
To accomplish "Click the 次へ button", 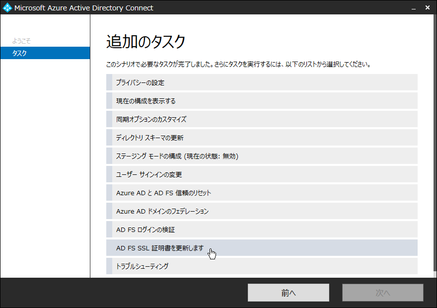I will (383, 293).
